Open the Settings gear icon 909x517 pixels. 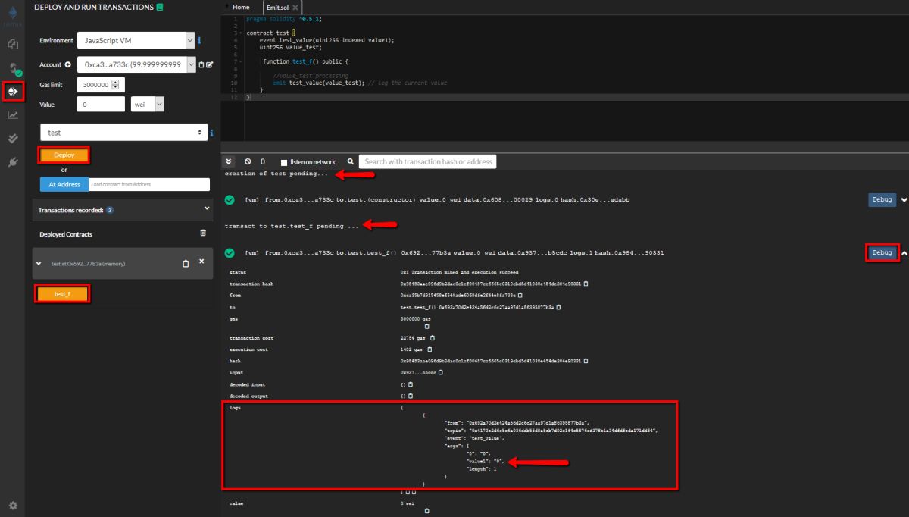[13, 505]
